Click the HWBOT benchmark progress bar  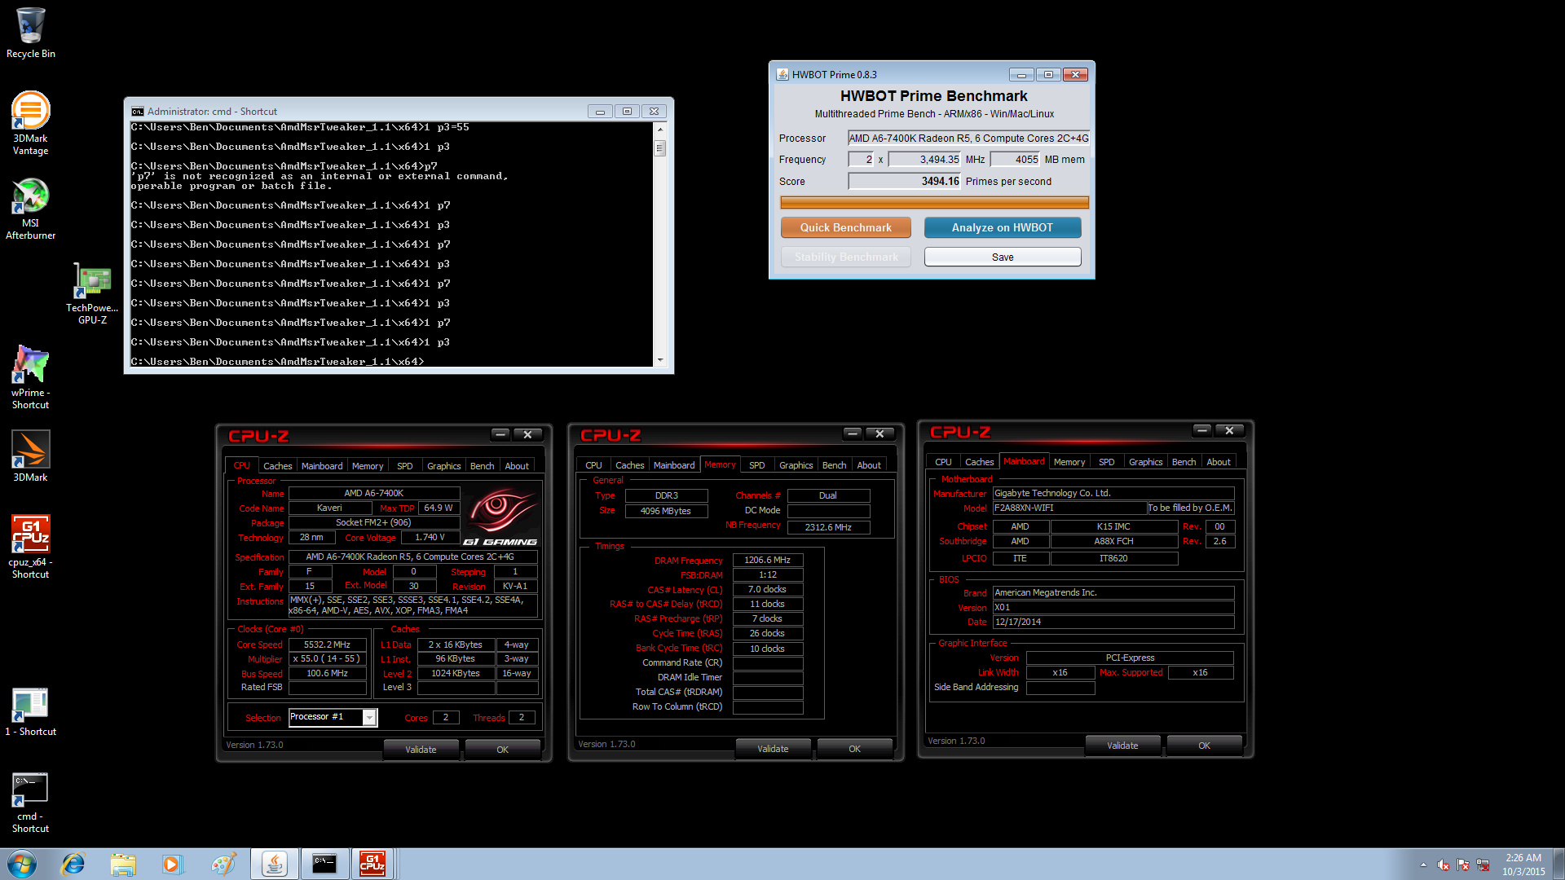(x=934, y=202)
